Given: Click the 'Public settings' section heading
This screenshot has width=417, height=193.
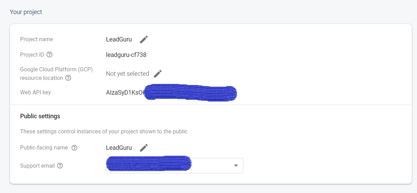Looking at the screenshot, I should 40,116.
